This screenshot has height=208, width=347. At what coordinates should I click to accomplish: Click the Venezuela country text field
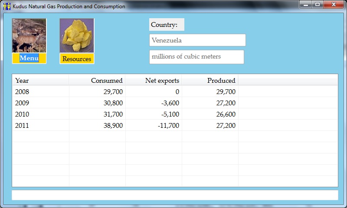[197, 40]
